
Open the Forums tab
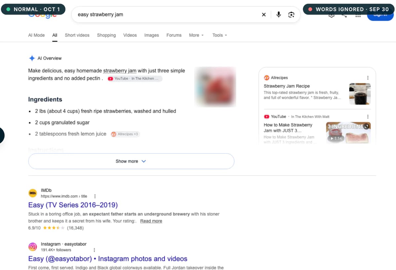click(174, 35)
